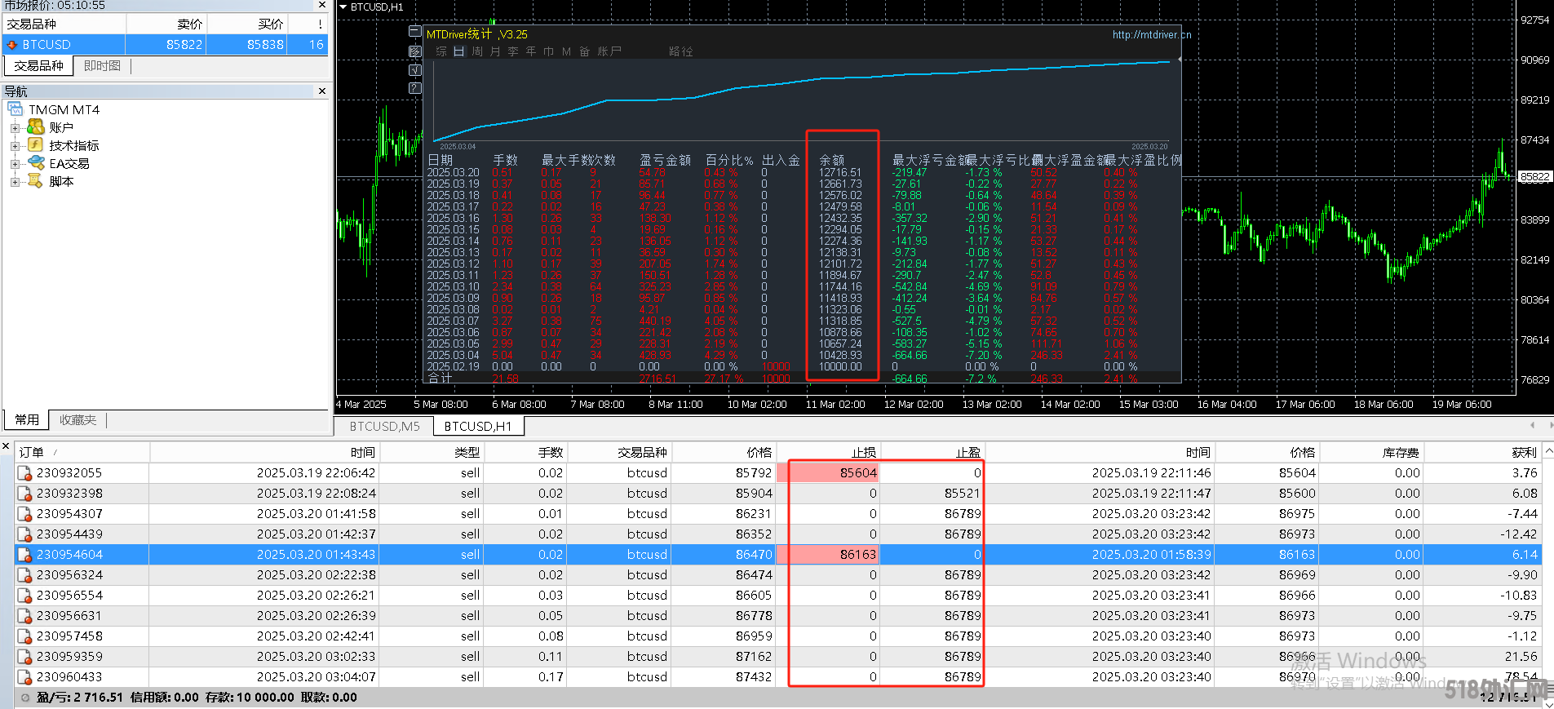This screenshot has height=709, width=1554.
Task: Click the MTDriver panel minimize icon
Action: [415, 32]
